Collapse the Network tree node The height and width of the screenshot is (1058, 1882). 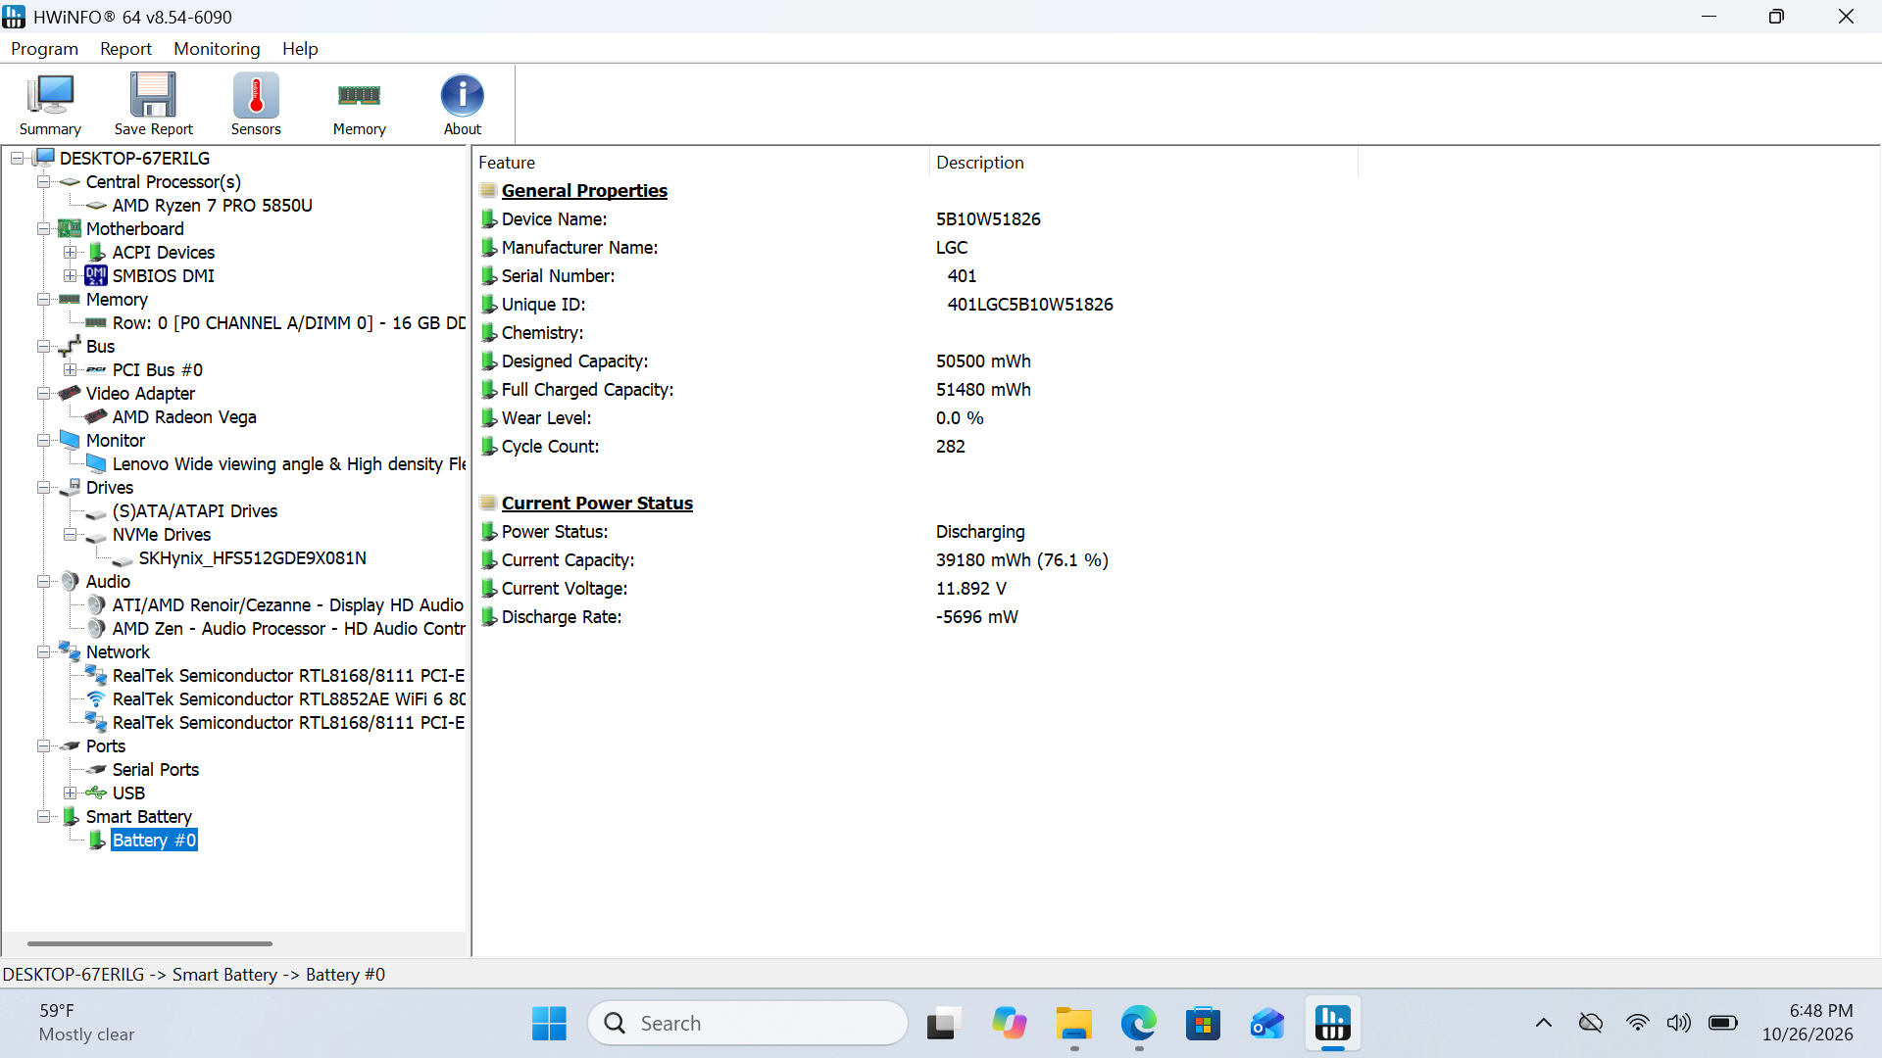click(44, 652)
